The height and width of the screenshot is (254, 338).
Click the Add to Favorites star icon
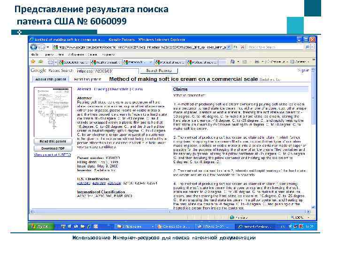40,62
